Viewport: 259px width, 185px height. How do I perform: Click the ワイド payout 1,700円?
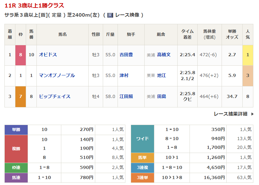pos(216,147)
